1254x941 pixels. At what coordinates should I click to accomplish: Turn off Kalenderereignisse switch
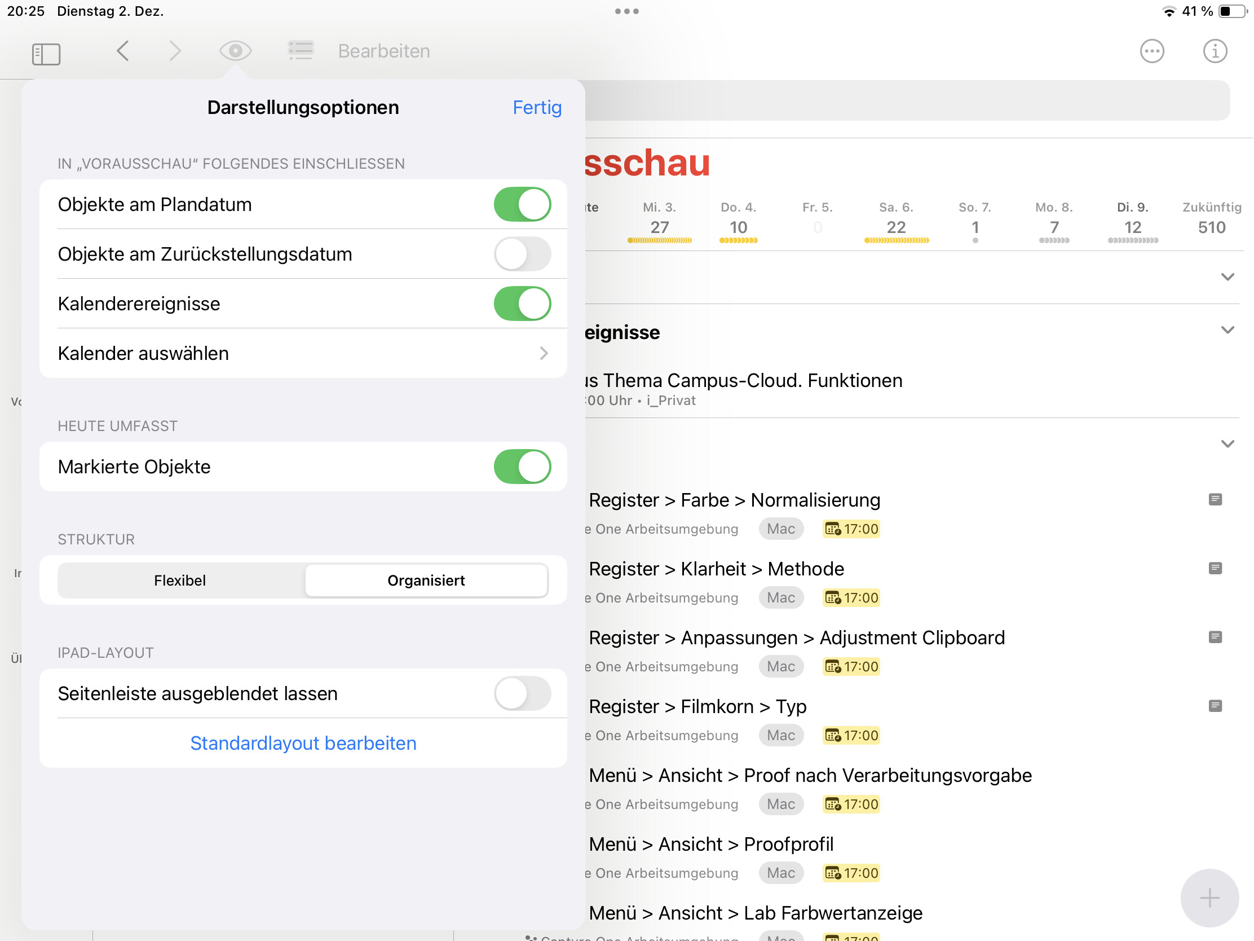coord(522,304)
